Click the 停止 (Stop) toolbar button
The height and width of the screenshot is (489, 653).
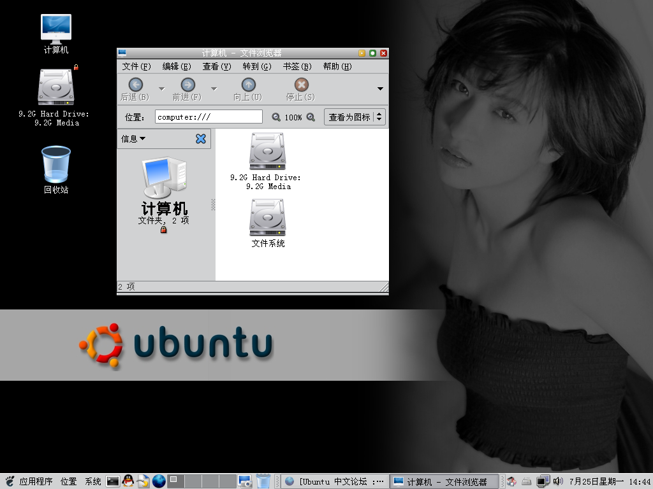pos(301,89)
